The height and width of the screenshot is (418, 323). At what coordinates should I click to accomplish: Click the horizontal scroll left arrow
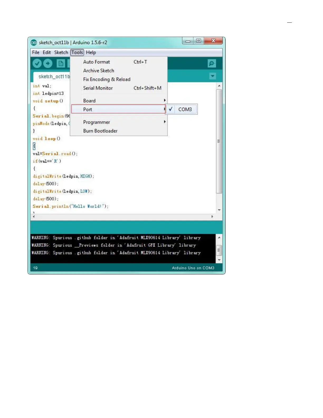pos(34,217)
